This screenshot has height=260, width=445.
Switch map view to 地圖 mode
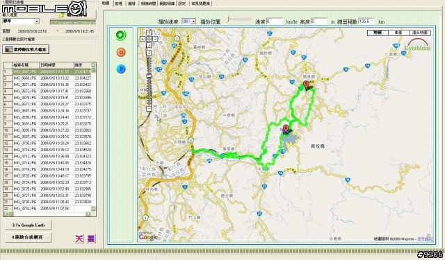(378, 33)
